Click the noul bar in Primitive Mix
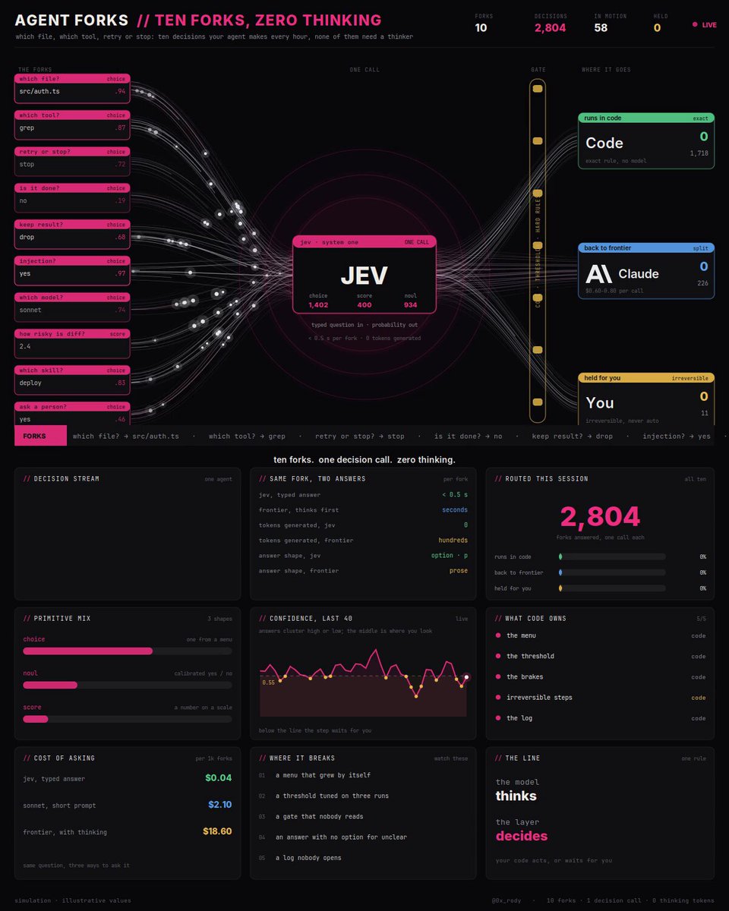729x911 pixels. tap(128, 685)
